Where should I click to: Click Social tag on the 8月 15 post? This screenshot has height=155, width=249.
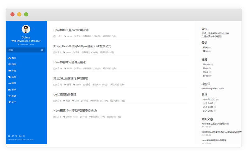tap(78, 85)
